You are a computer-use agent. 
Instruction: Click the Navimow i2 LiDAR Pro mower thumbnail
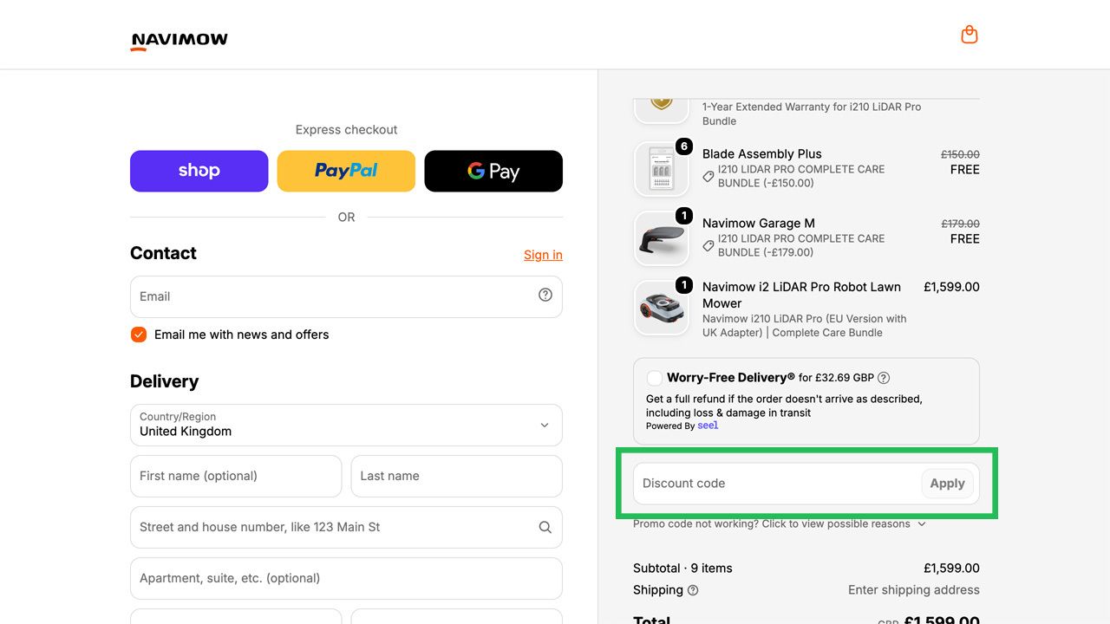click(662, 307)
